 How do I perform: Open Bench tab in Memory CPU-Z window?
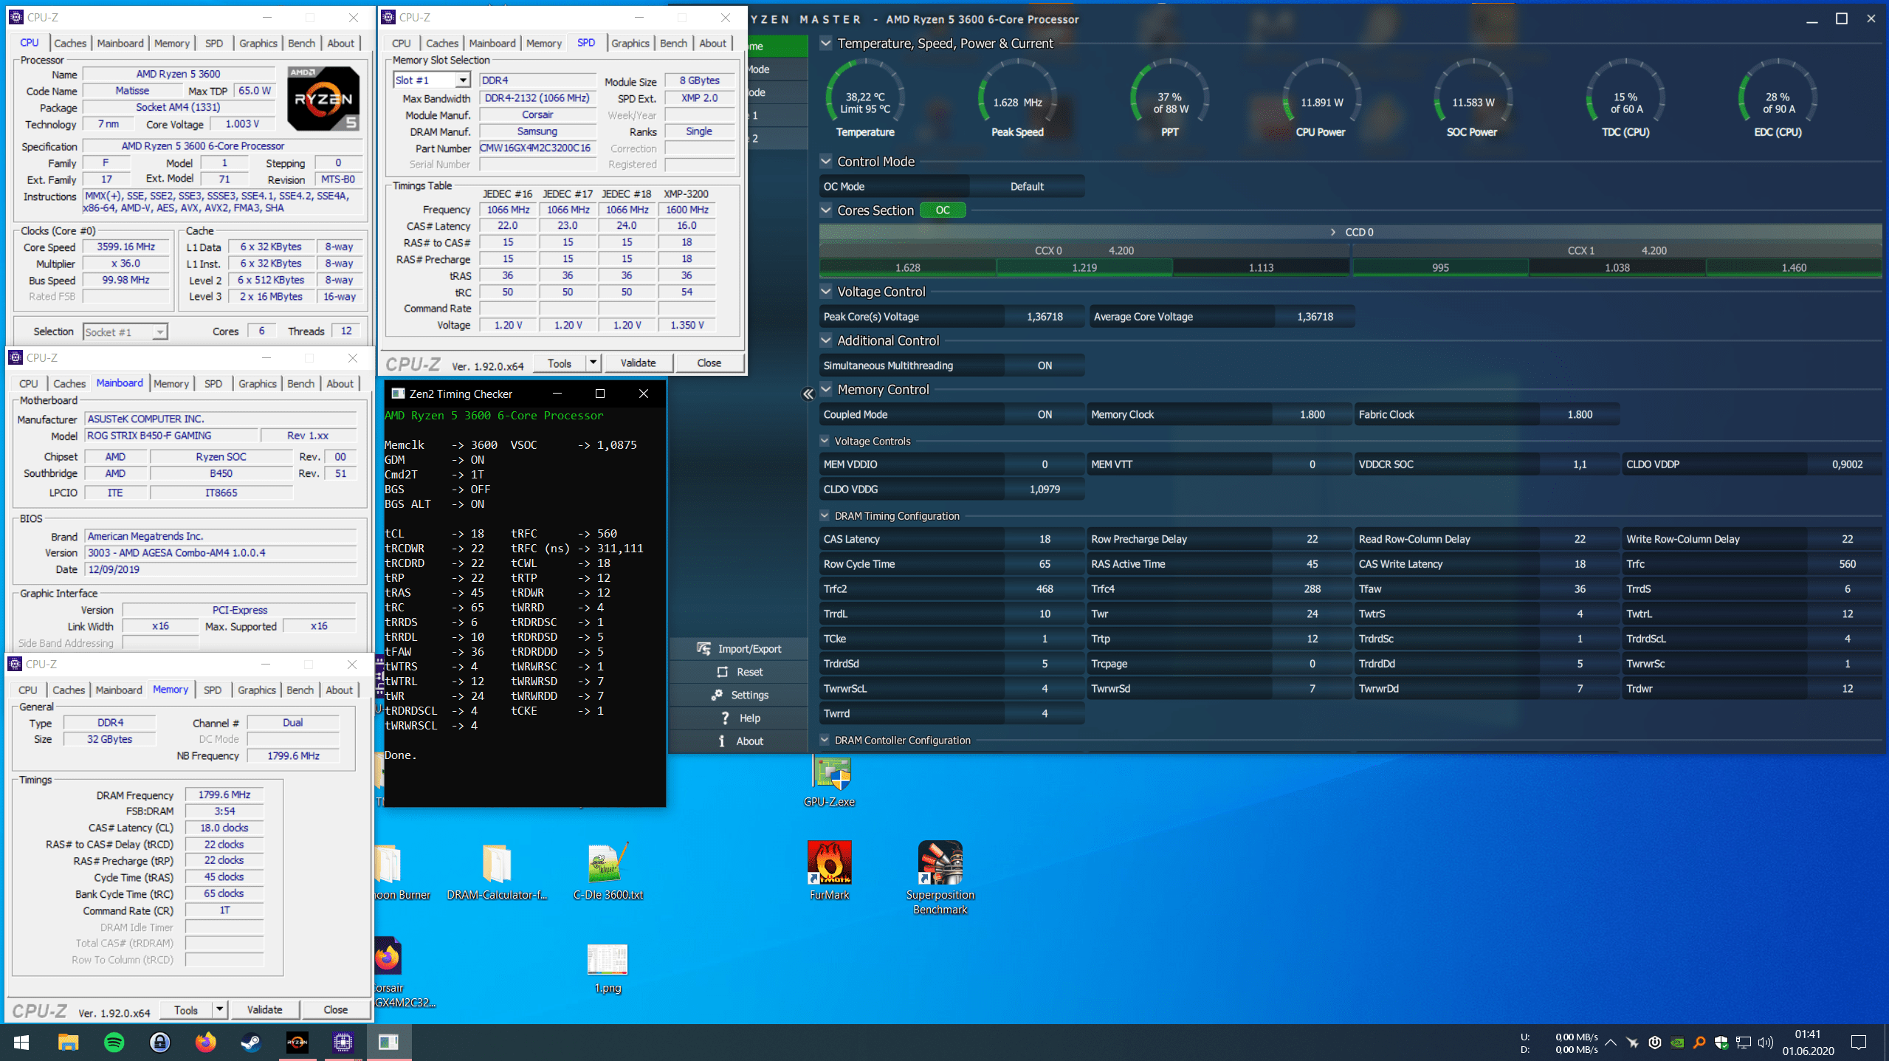click(x=300, y=690)
